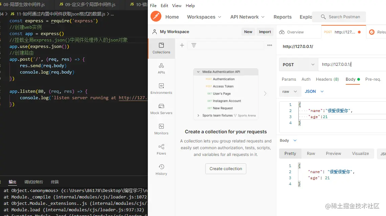Open the Collections sidebar panel
The height and width of the screenshot is (216, 386).
point(161,48)
